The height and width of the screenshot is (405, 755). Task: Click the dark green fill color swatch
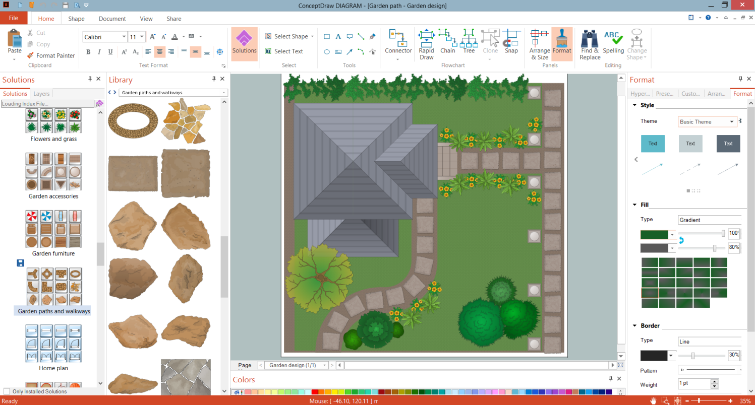click(x=654, y=234)
